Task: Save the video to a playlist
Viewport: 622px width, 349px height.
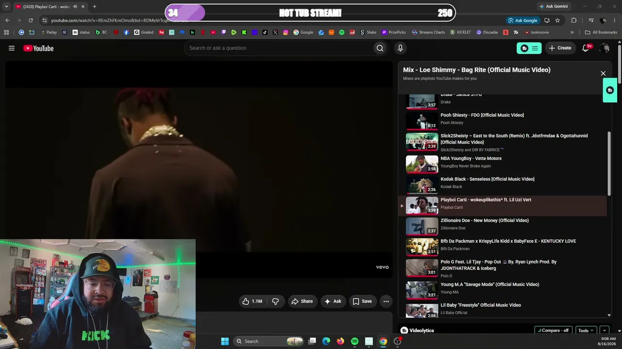Action: [x=363, y=301]
